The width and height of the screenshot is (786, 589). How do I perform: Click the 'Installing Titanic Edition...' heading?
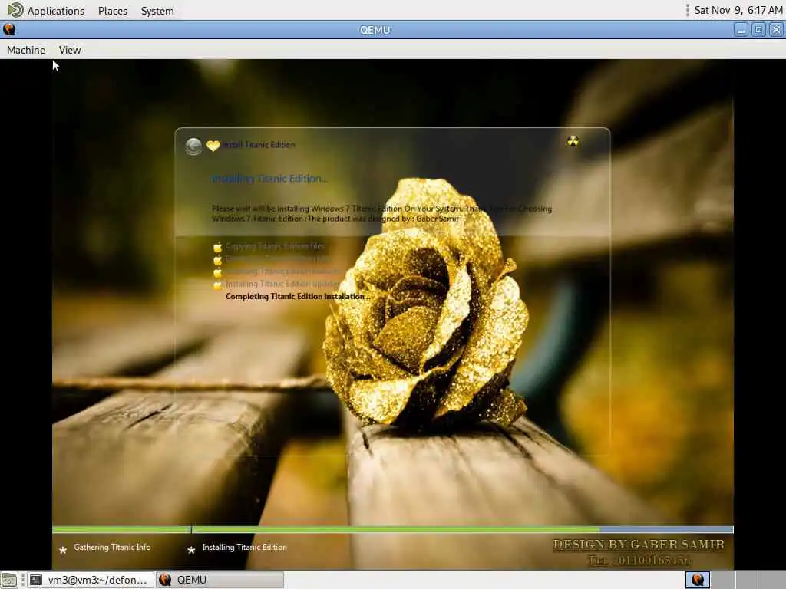269,178
